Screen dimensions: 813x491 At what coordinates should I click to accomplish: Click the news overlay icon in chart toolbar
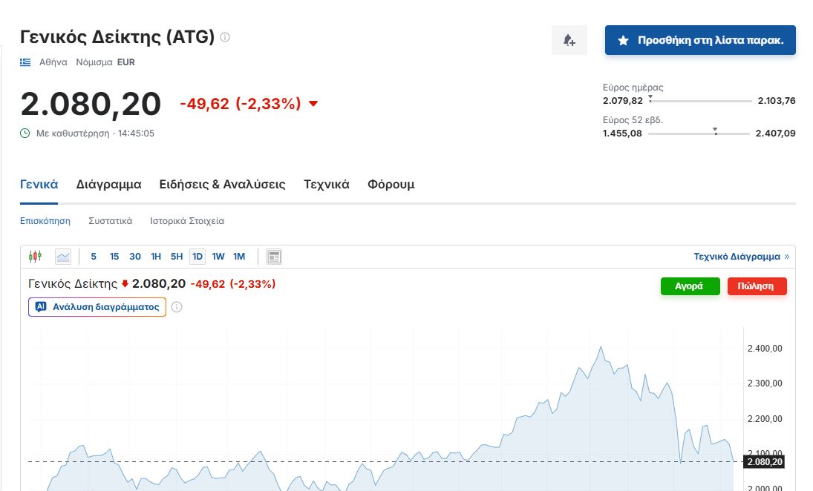tap(274, 257)
